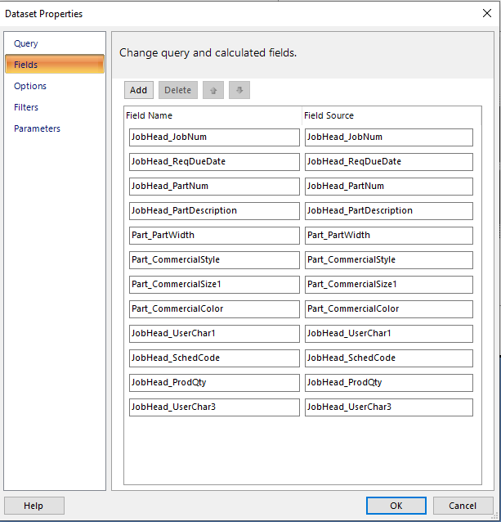Focus field source JobHead_PartDescription
The height and width of the screenshot is (522, 501).
pos(389,211)
